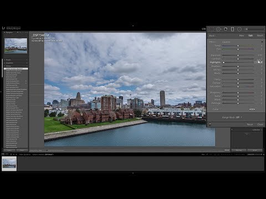266x199 pixels.
Task: Select the highlighted top History step
Action: click(x=16, y=69)
